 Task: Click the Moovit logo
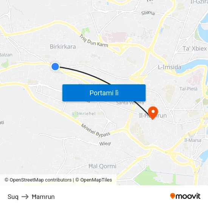pos(185,196)
